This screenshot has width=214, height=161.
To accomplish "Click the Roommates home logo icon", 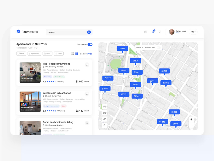I will pyautogui.click(x=19, y=32).
